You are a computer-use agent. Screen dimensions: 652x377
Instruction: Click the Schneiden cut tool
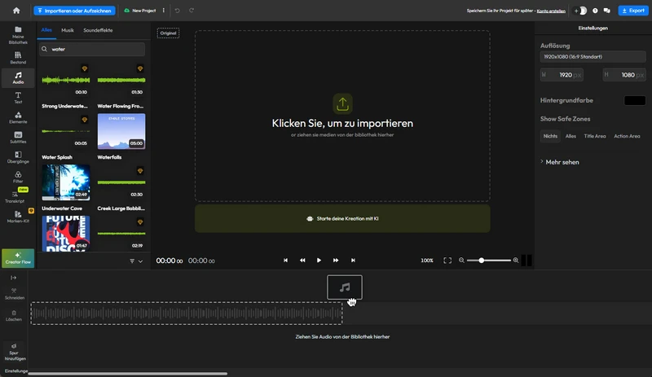[14, 293]
